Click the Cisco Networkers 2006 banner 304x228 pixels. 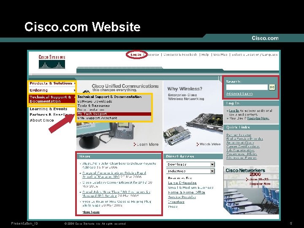point(251,190)
